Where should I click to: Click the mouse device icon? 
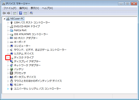click(x=11, y=81)
